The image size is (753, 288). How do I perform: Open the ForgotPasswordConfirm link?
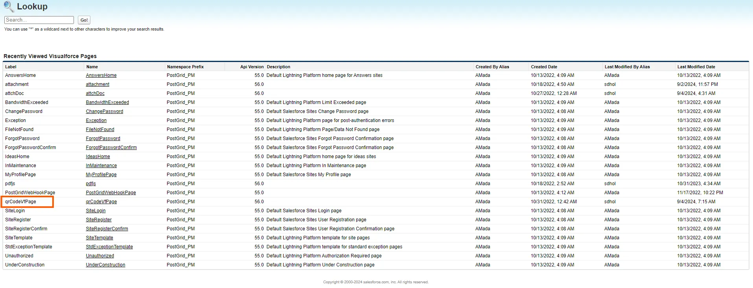(x=111, y=148)
